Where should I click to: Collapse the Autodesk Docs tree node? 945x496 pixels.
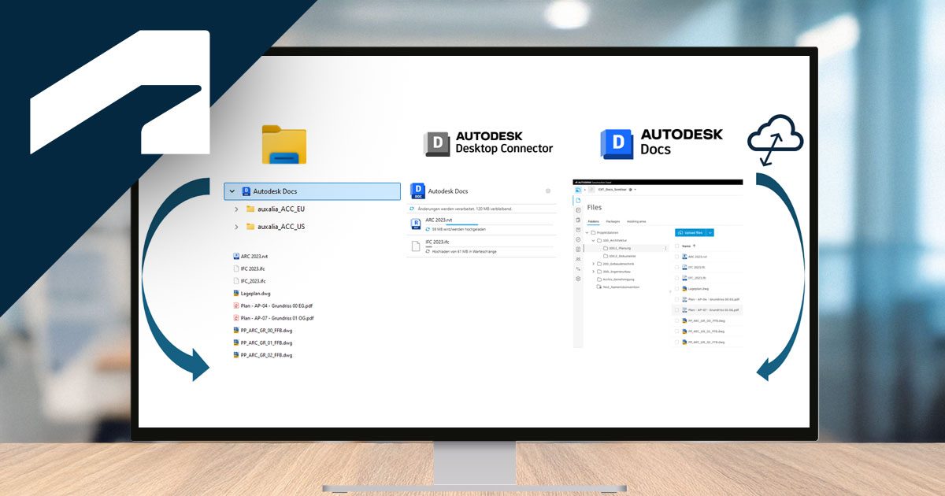click(231, 191)
